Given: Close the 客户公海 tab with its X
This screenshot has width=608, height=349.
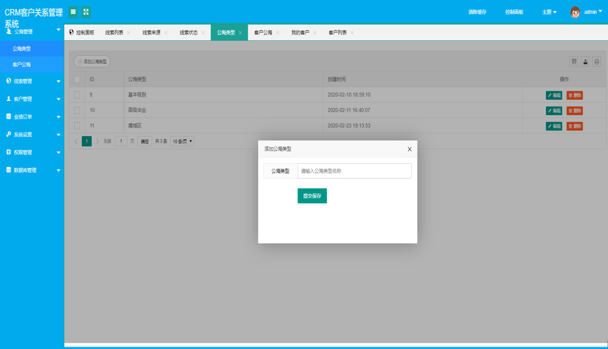Looking at the screenshot, I should [x=278, y=33].
